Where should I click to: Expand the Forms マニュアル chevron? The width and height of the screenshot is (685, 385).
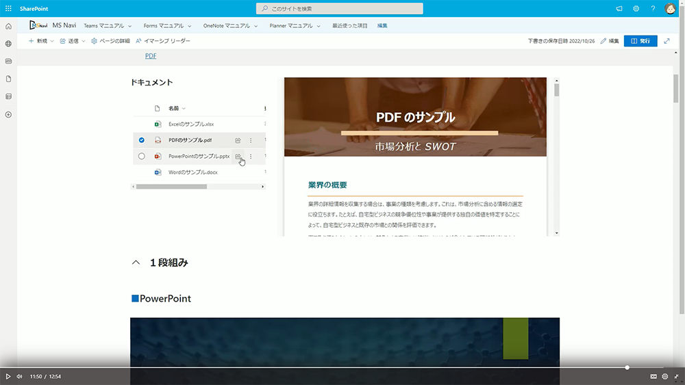[190, 26]
